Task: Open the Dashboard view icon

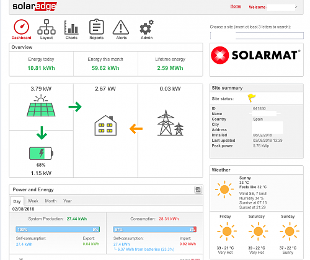Action: coord(21,27)
